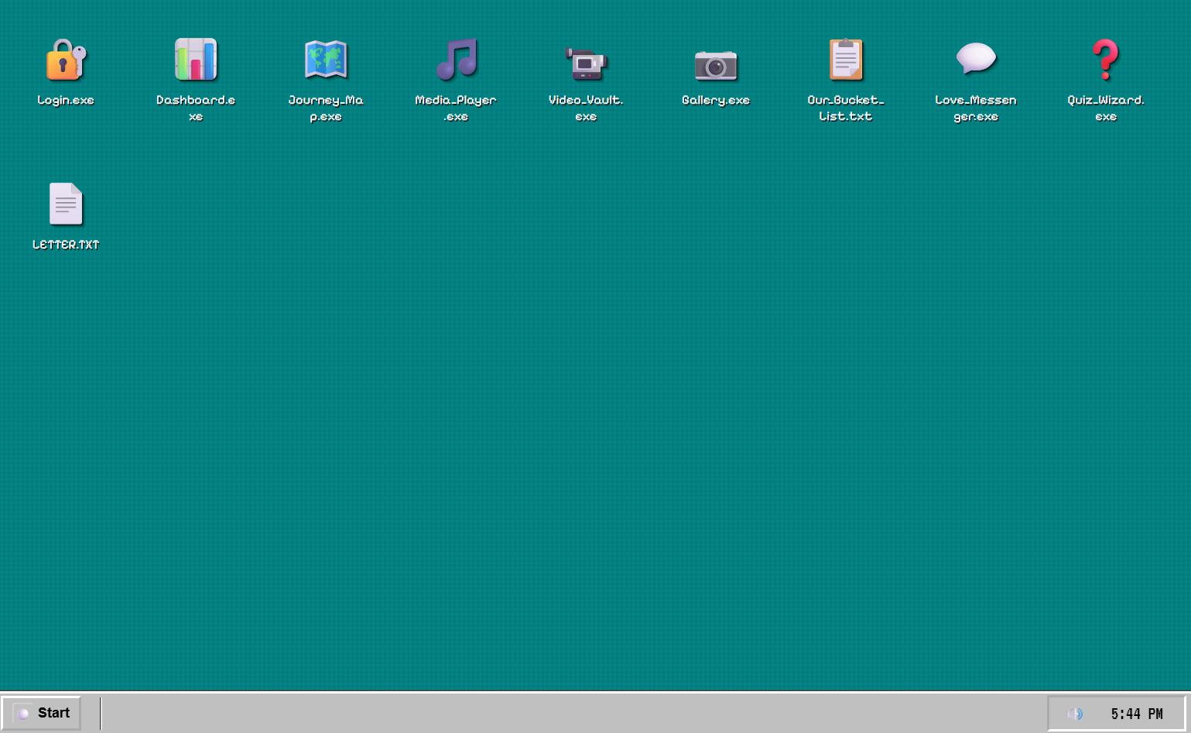Viewport: 1191px width, 733px height.
Task: Click the "LETTER.TXT" filename label
Action: 66,245
